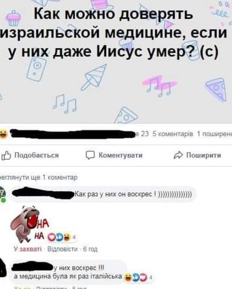This screenshot has height=289, width=232.
Task: Open the laughing reaction emoji beside post count
Action: pos(3,134)
